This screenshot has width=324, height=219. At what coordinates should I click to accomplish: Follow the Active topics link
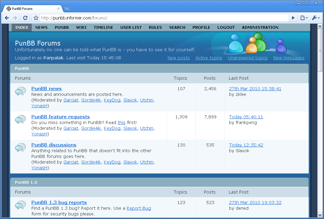pos(209,58)
